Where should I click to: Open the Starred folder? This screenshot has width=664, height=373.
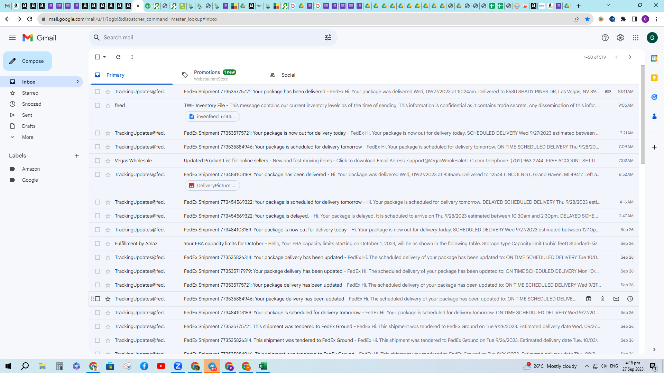coord(30,93)
